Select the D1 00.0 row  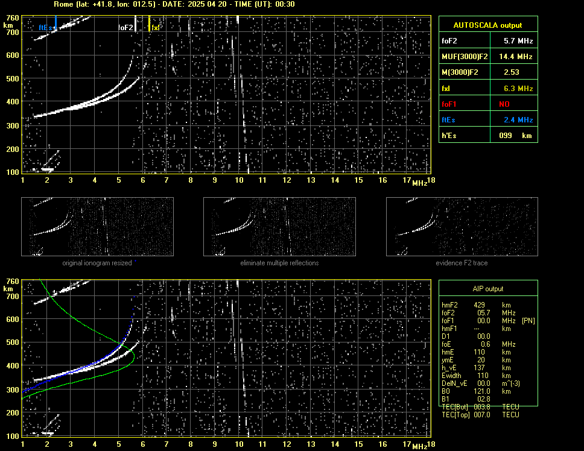point(466,336)
